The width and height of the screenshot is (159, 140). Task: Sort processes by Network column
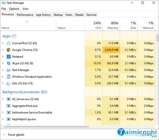146,26
